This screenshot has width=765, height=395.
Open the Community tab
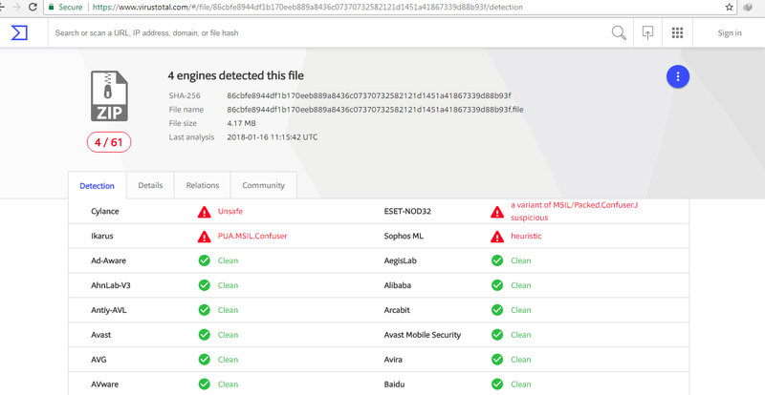264,185
